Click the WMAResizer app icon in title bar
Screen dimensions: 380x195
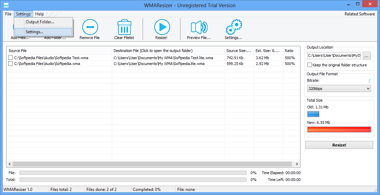[7, 5]
